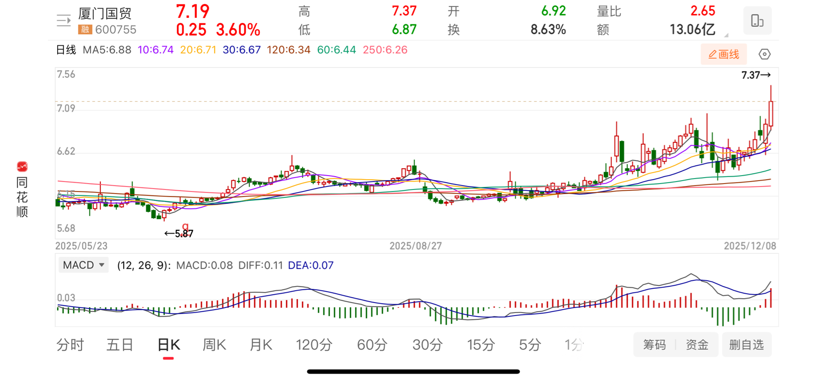827x381 pixels.
Task: Tap the DEA:0.07 value text
Action: [x=311, y=265]
